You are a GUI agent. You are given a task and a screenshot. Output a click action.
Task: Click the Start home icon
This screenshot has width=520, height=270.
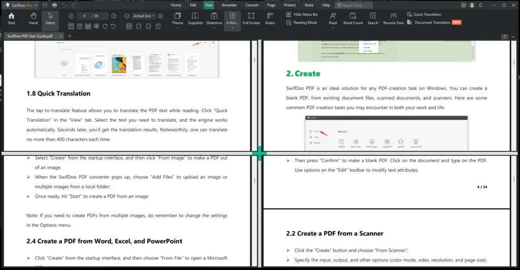pyautogui.click(x=11, y=19)
